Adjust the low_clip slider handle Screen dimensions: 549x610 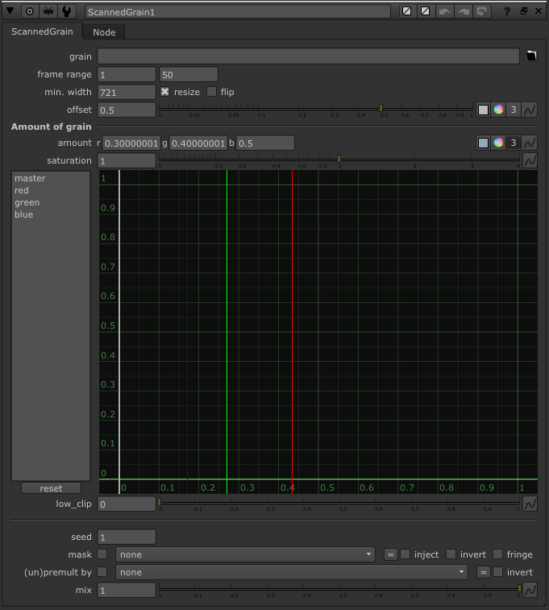[x=159, y=502]
